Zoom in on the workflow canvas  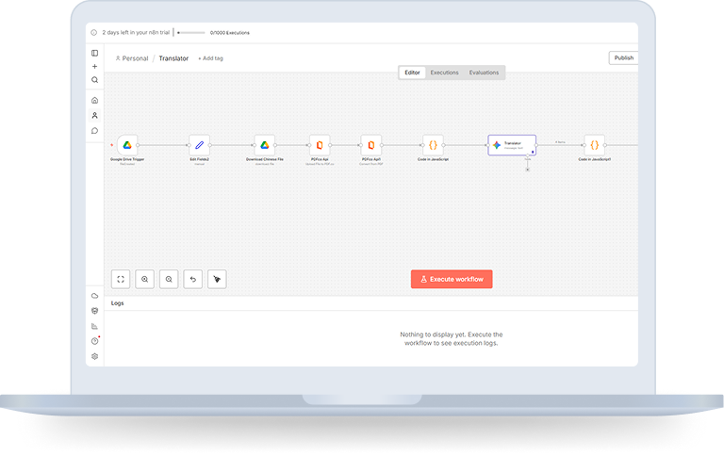[144, 279]
